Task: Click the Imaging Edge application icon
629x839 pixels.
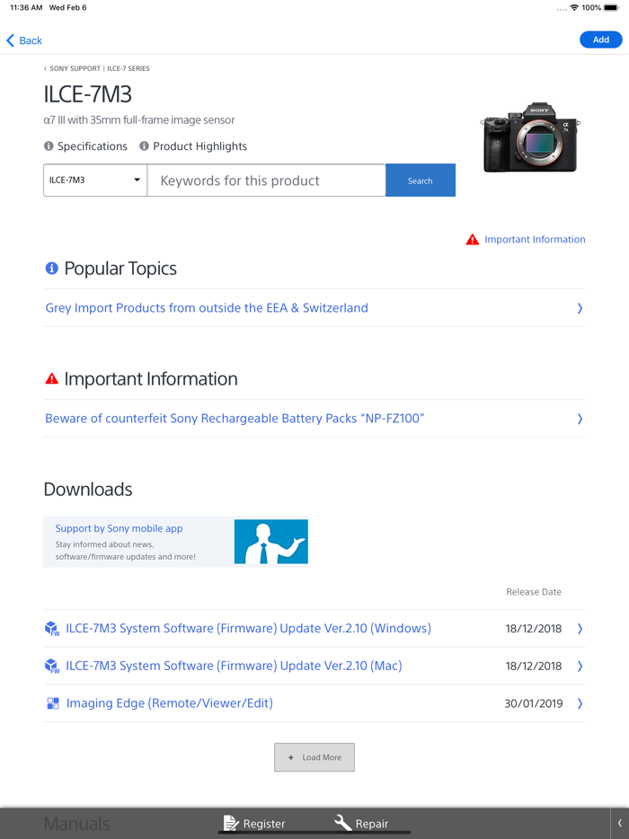Action: (x=53, y=703)
